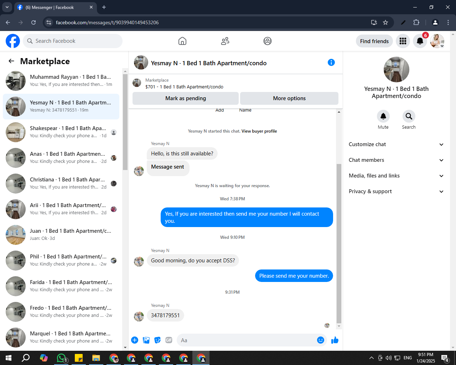The height and width of the screenshot is (365, 456).
Task: Click Mark as pending button
Action: [x=186, y=98]
